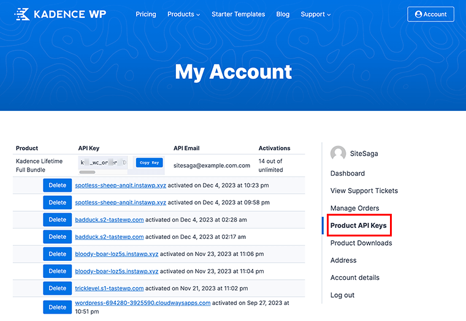Viewport: 466px width, 321px height.
Task: Open badduck.s2-tastewp.com link activated 02:17 am
Action: (x=109, y=237)
